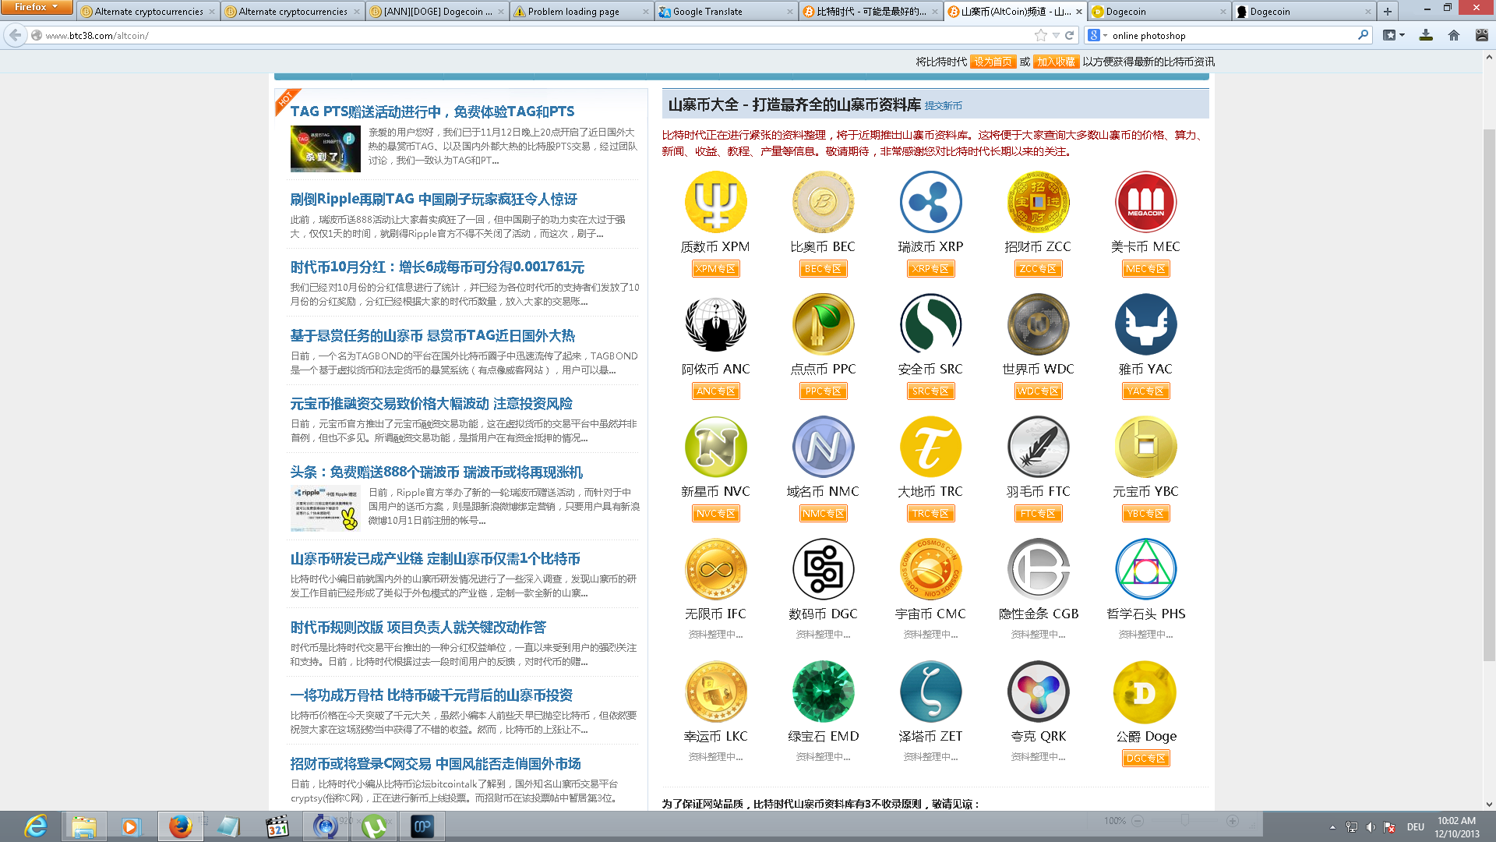1496x842 pixels.
Task: Open the 招财币 ZCC coin icon
Action: (1038, 202)
